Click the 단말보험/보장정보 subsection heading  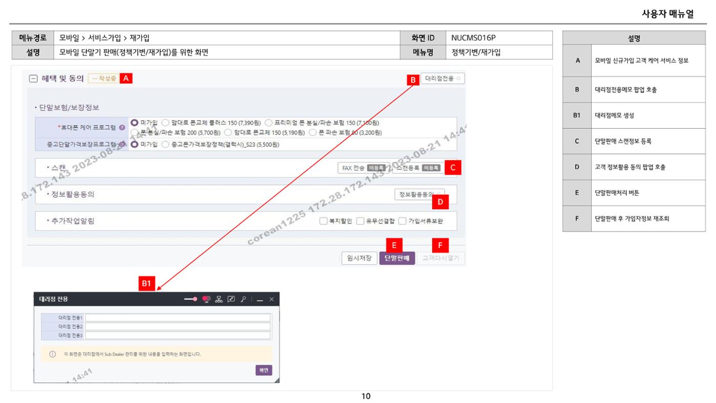(69, 108)
